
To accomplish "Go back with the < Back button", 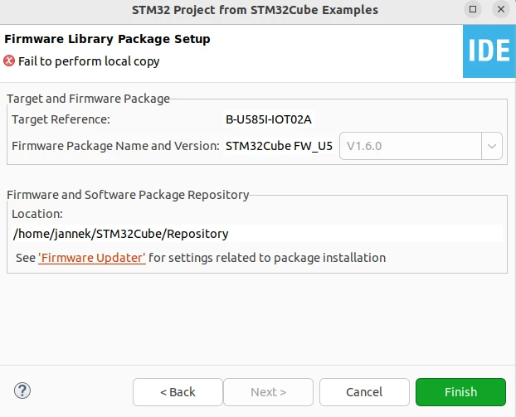I will [x=178, y=392].
